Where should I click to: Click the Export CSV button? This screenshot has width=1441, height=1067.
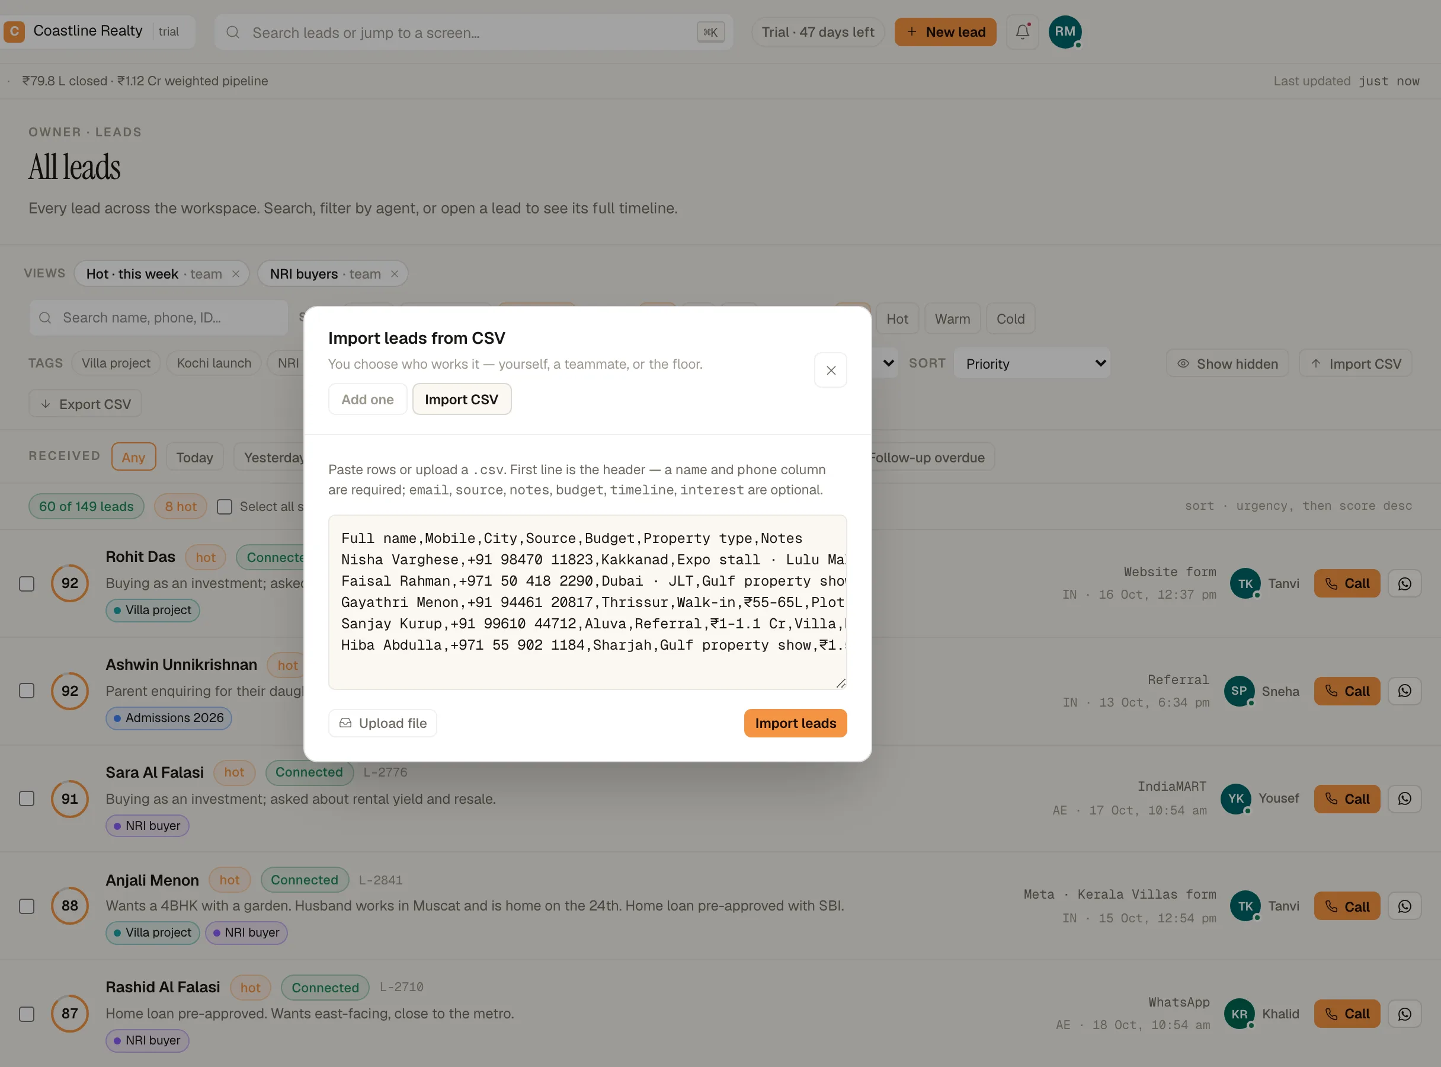pyautogui.click(x=85, y=404)
